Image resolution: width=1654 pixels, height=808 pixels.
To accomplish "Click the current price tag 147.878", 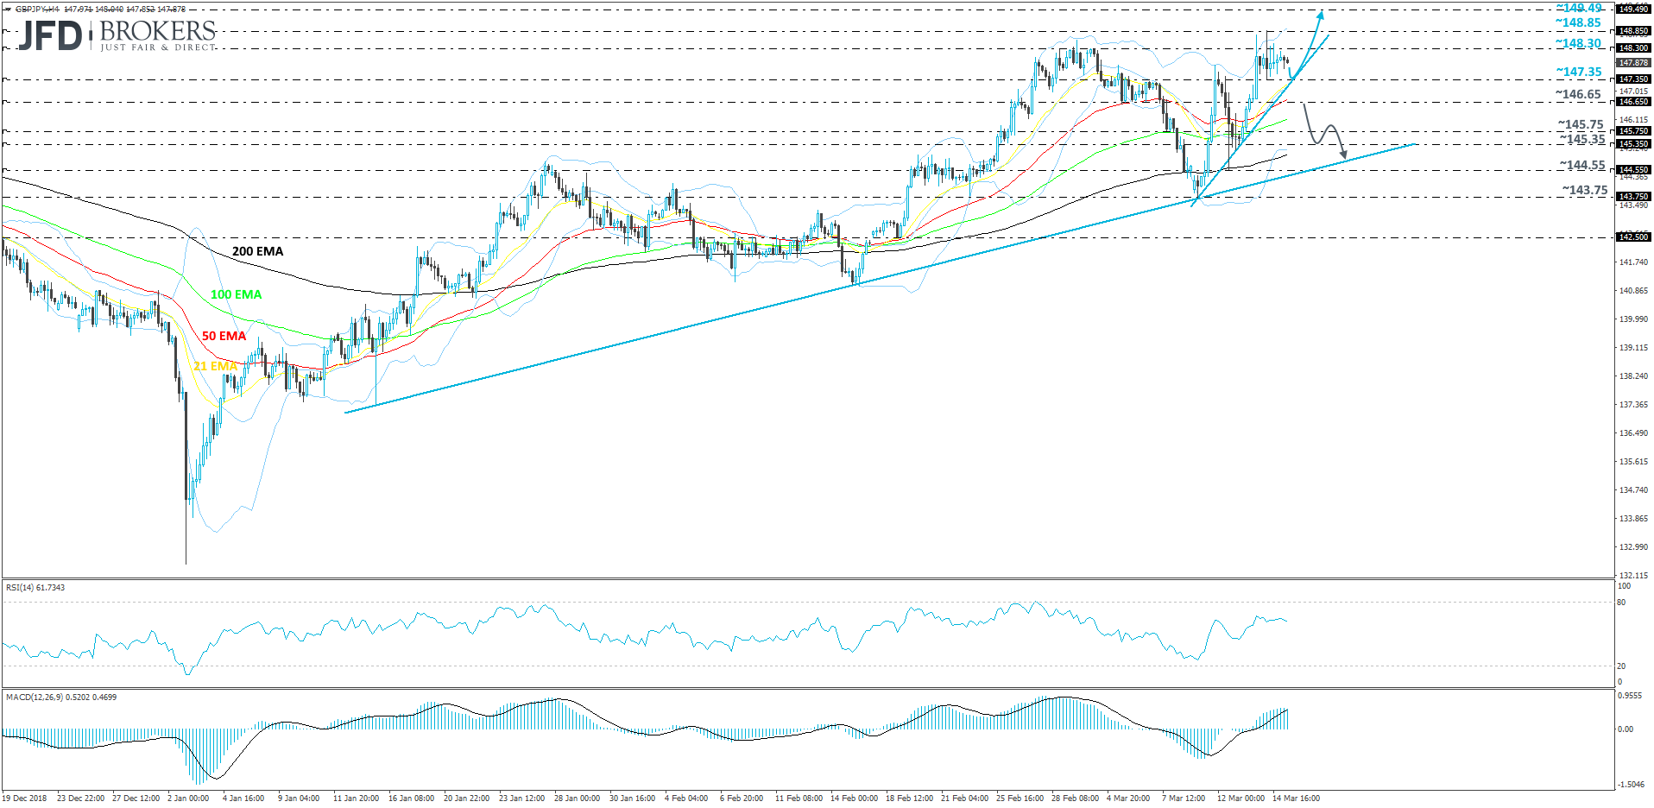I will click(x=1634, y=63).
